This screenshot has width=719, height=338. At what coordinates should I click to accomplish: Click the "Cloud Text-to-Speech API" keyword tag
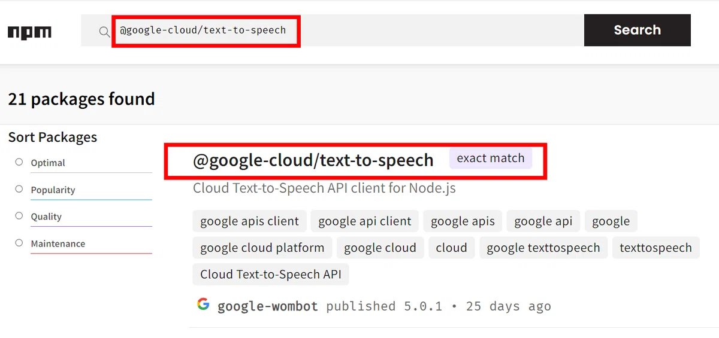(271, 274)
